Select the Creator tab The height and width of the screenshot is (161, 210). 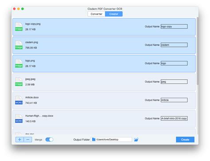pyautogui.click(x=114, y=14)
